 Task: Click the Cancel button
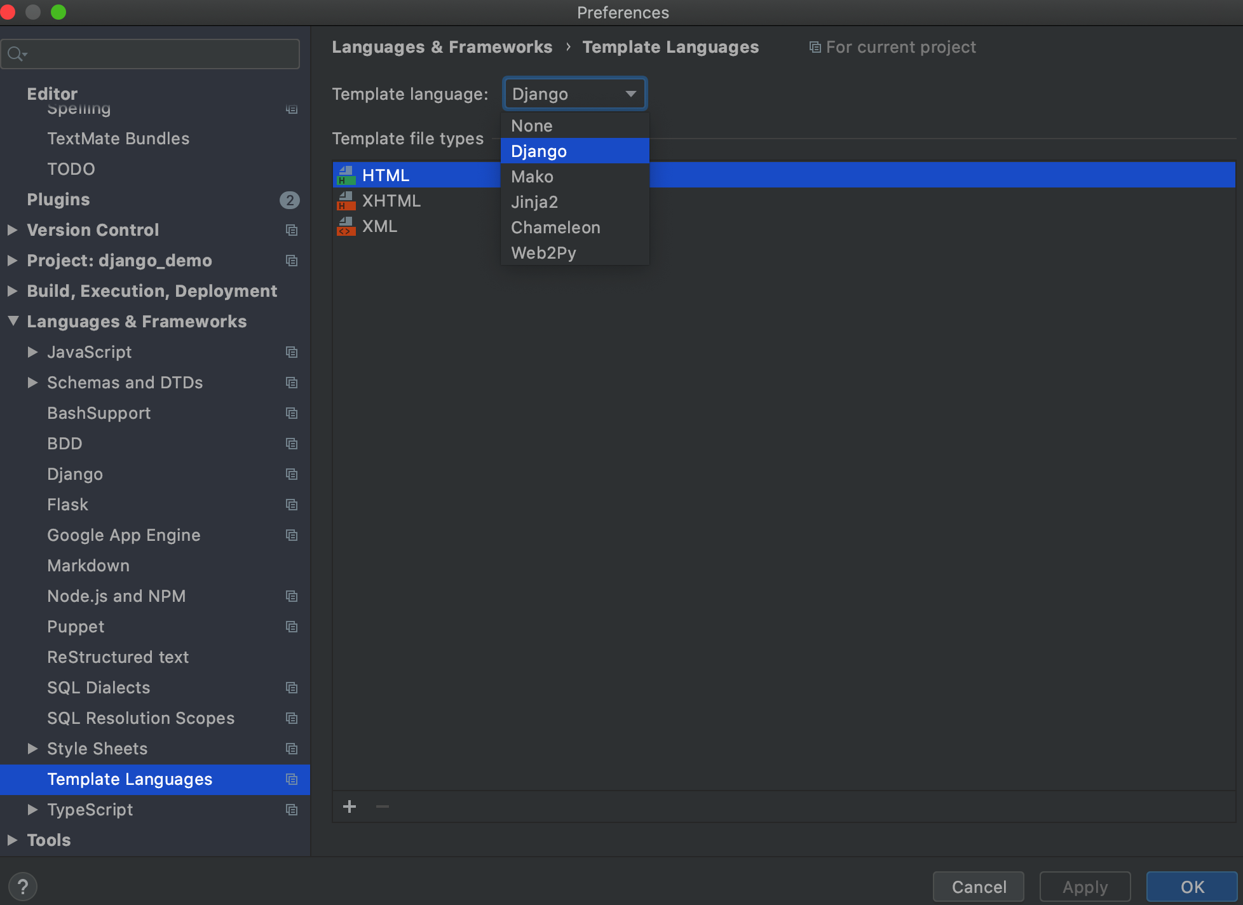tap(979, 887)
